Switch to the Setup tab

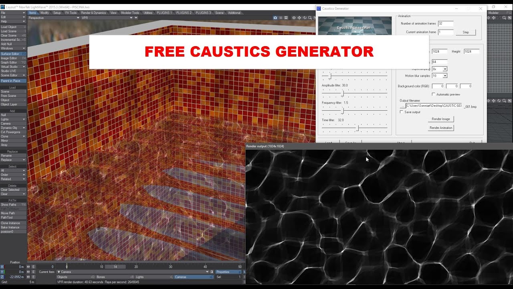click(57, 13)
